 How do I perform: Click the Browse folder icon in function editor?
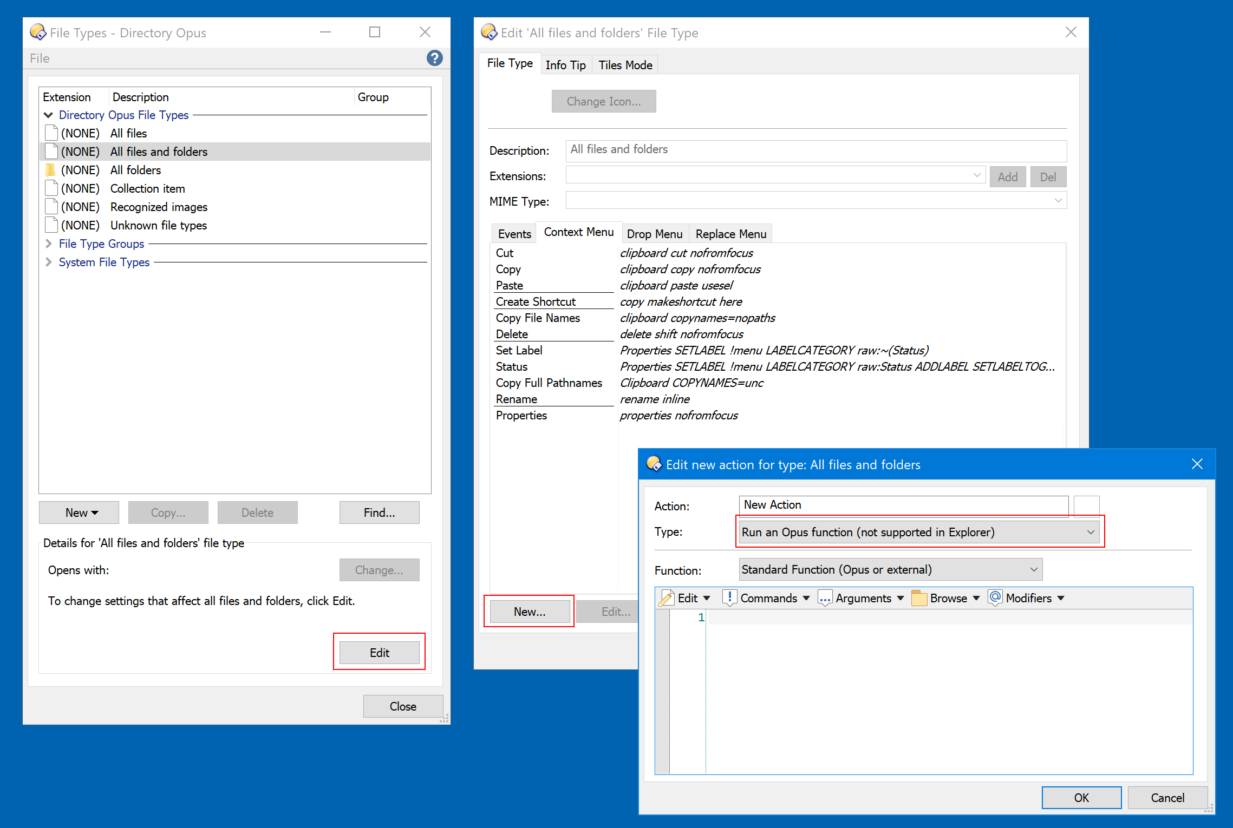click(919, 598)
